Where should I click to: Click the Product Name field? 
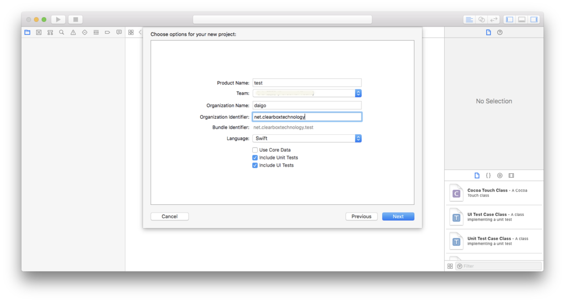coord(307,83)
